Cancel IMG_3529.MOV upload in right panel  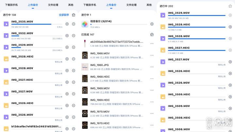click(230, 15)
